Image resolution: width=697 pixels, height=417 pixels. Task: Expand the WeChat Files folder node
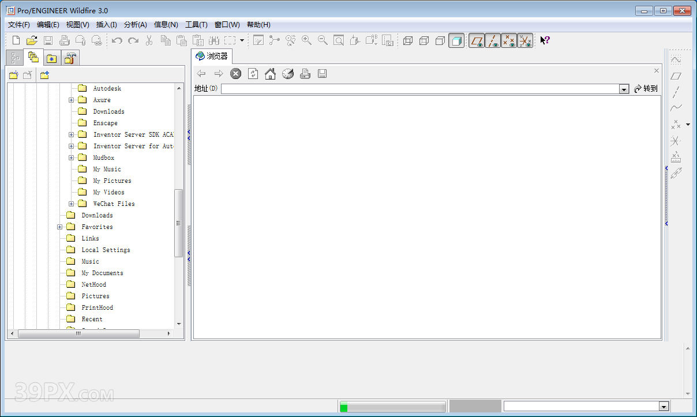pyautogui.click(x=71, y=204)
